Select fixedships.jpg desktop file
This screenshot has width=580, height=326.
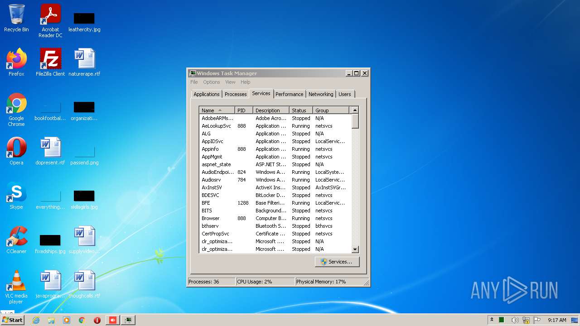pos(50,244)
